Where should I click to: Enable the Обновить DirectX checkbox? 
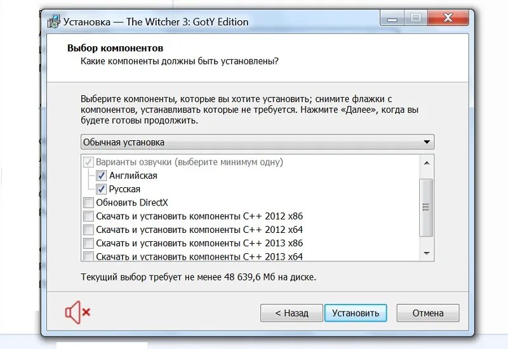pyautogui.click(x=88, y=202)
